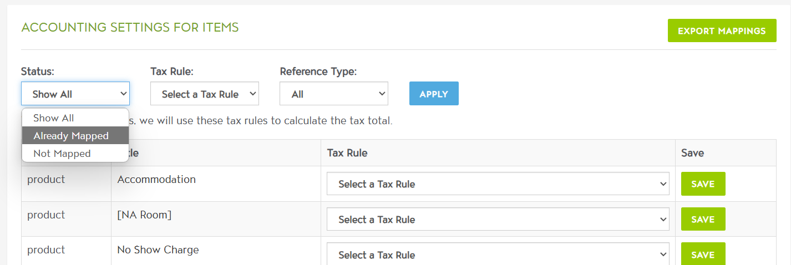Click the Export Mappings button
Screen dimensions: 791x265
coord(722,31)
